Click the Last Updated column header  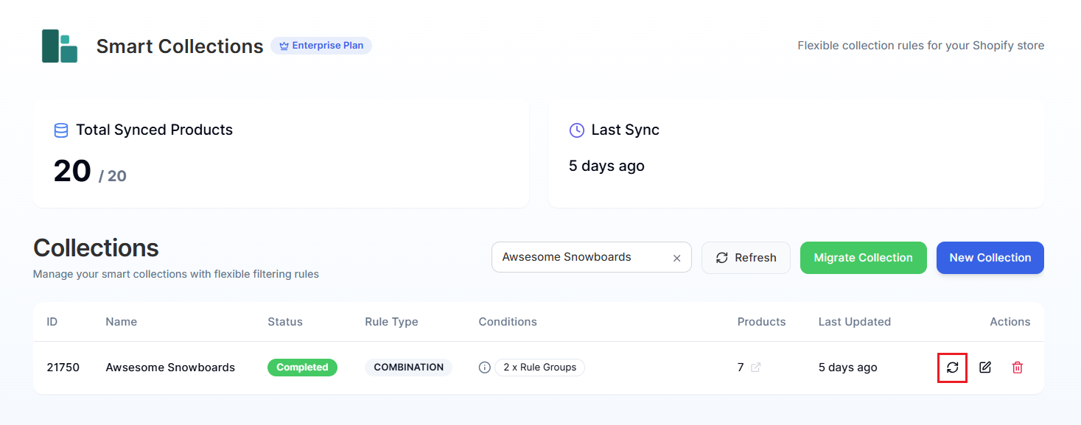(x=854, y=321)
